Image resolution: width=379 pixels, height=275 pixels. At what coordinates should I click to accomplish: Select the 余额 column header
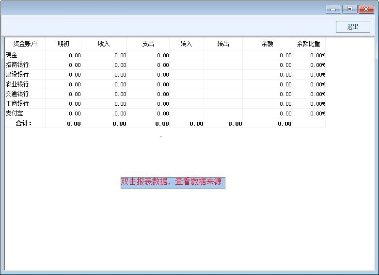coord(268,44)
